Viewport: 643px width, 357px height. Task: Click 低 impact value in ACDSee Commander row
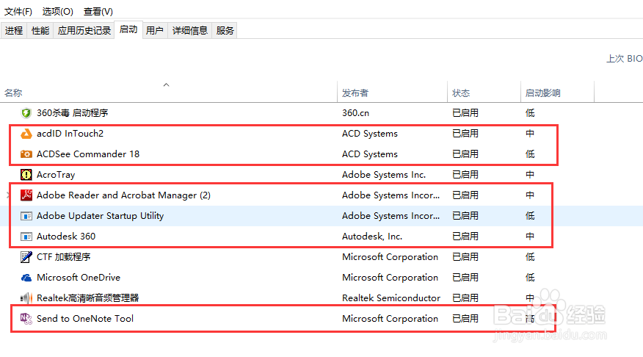tap(530, 154)
